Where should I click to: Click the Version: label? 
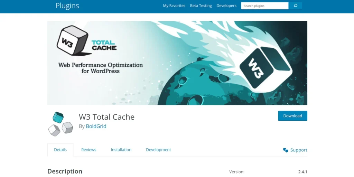237,172
